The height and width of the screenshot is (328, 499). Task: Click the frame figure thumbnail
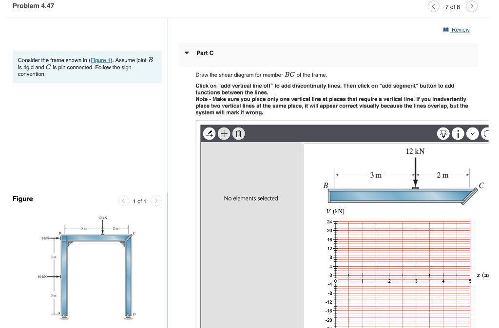pos(88,268)
